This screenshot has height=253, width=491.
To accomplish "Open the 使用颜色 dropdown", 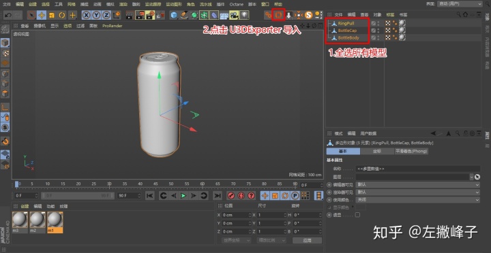I will tap(417, 200).
